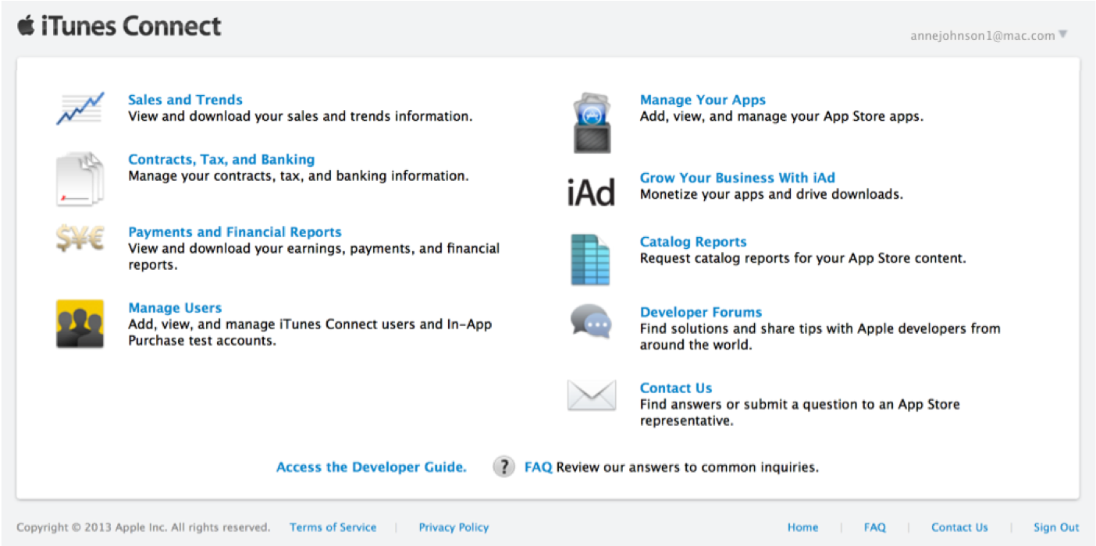The height and width of the screenshot is (546, 1096).
Task: Open the annejohnson1@mac.com account dropdown arrow
Action: 1062,34
